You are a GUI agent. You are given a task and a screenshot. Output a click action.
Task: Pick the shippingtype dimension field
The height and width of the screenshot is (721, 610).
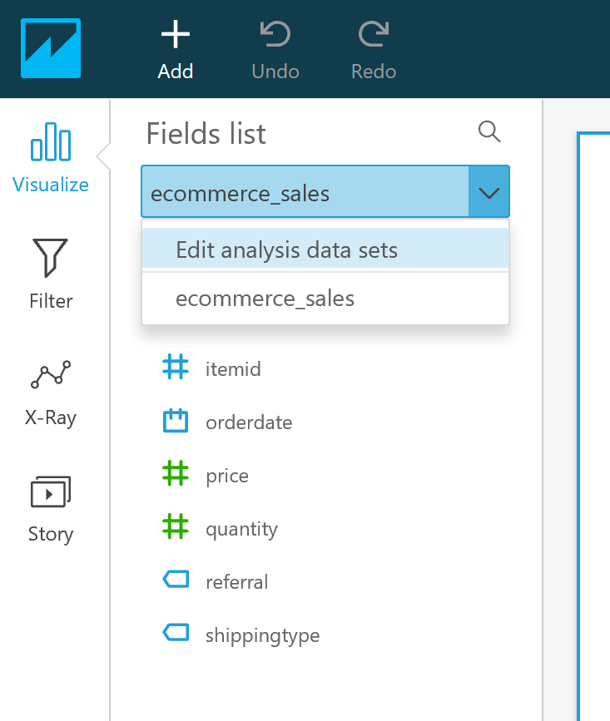(x=262, y=635)
